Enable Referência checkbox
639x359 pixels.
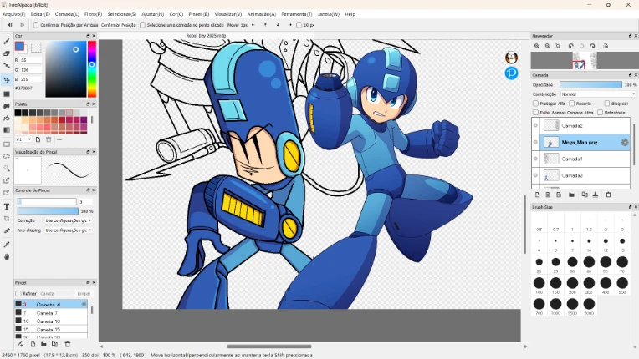pos(600,112)
